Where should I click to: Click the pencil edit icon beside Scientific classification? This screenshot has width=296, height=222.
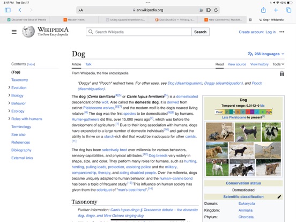279,197
